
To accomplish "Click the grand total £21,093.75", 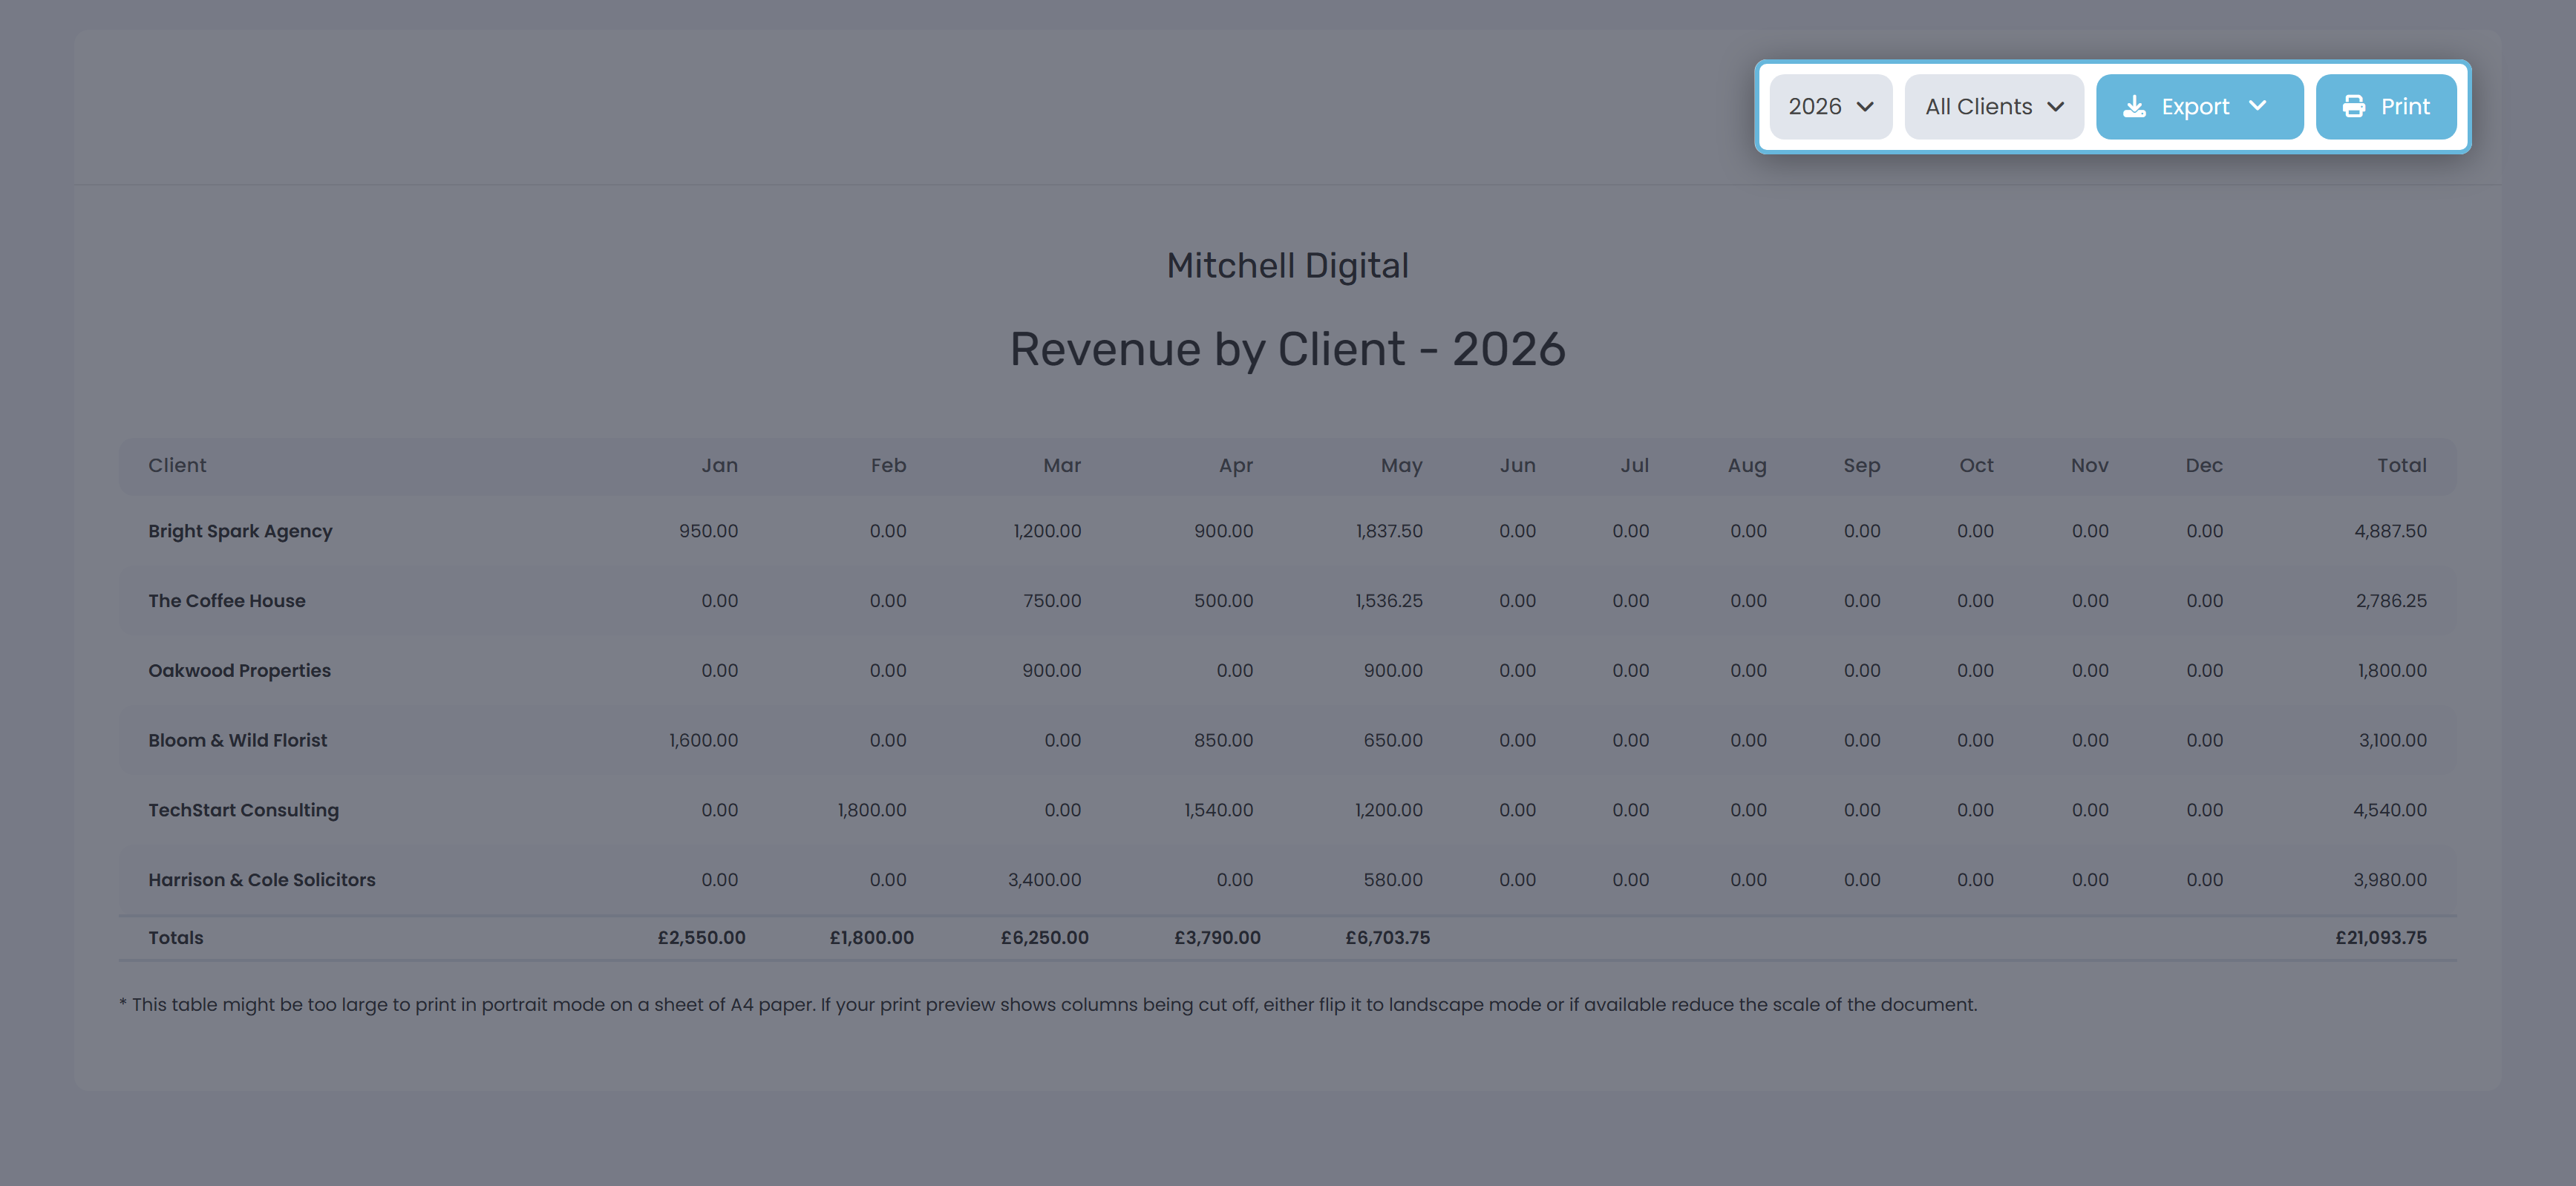I will click(x=2380, y=938).
